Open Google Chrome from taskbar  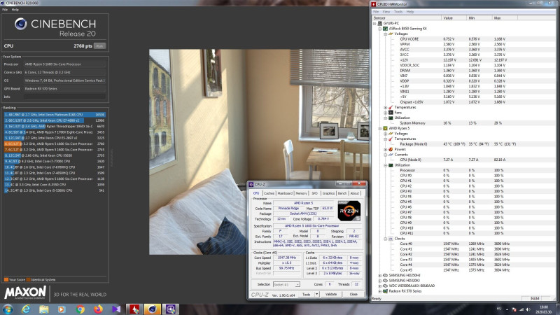(80, 309)
